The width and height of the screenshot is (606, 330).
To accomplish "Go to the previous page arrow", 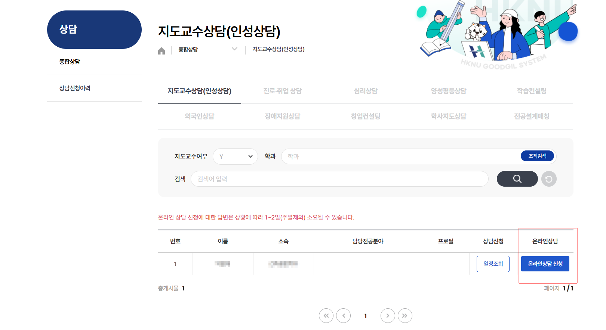I will pos(343,315).
